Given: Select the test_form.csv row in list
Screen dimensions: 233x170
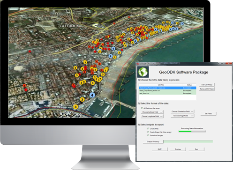Looking at the screenshot, I should (167, 93).
